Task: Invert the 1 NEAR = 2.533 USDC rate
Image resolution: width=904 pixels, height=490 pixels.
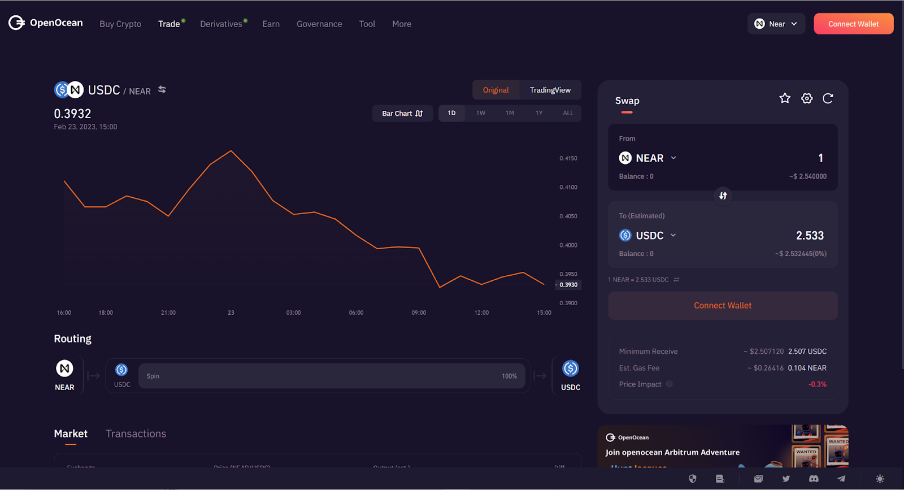Action: [x=676, y=280]
